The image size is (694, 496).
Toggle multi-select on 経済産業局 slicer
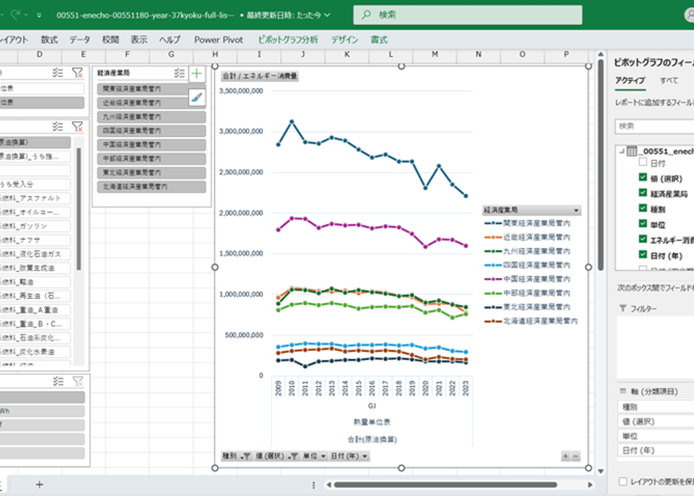click(180, 73)
